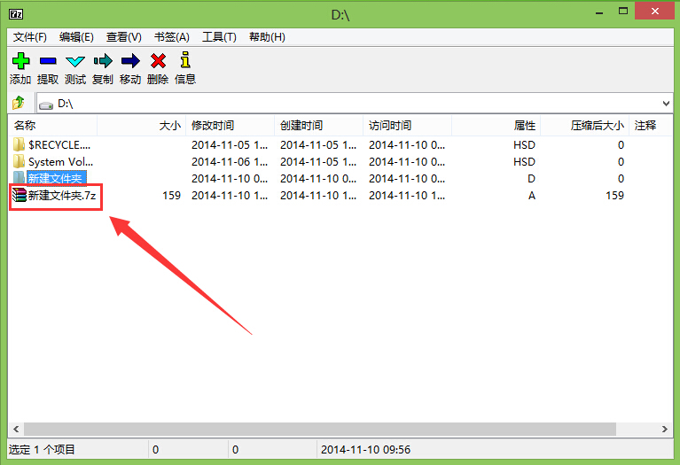680x465 pixels.
Task: Maximize the 7-Zip window
Action: (x=623, y=12)
